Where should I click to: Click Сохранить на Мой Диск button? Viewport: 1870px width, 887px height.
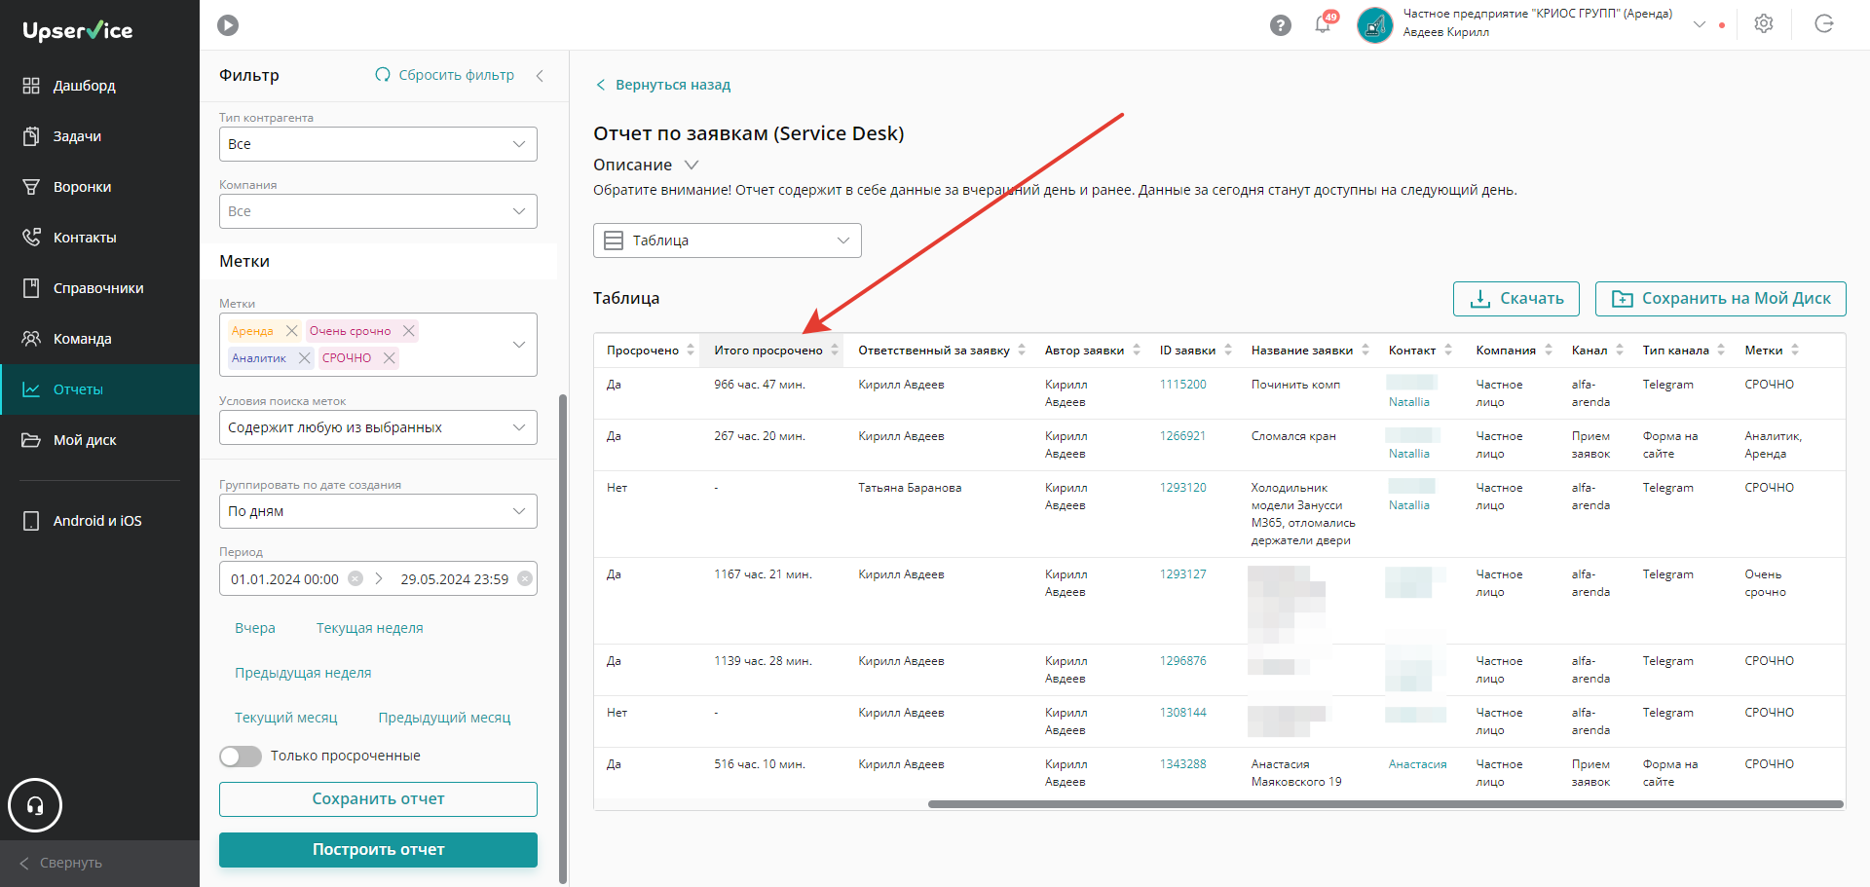point(1720,299)
